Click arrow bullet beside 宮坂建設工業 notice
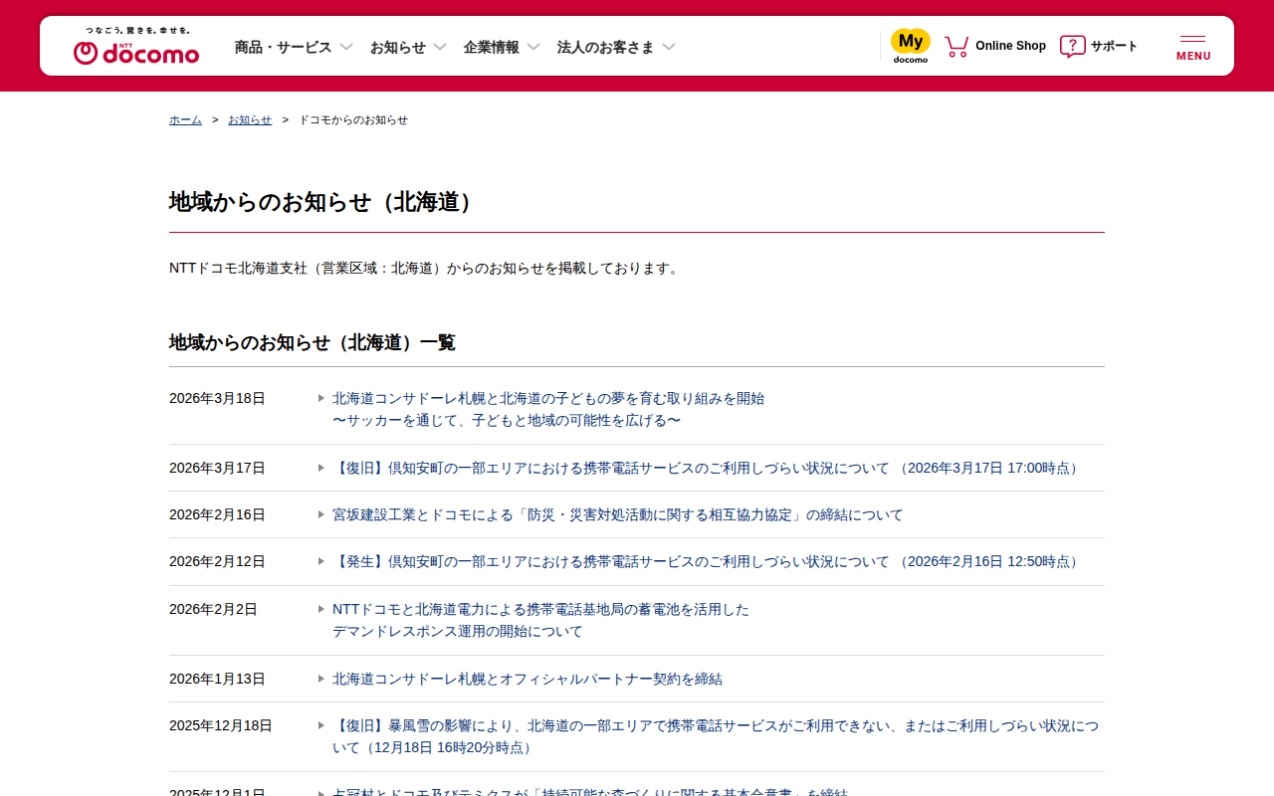The image size is (1274, 796). [x=321, y=514]
